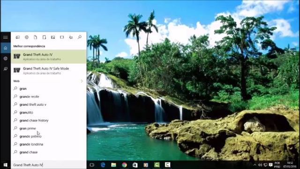This screenshot has width=300, height=169.
Task: Launch Microsoft Edge from the taskbar
Action: point(103,165)
